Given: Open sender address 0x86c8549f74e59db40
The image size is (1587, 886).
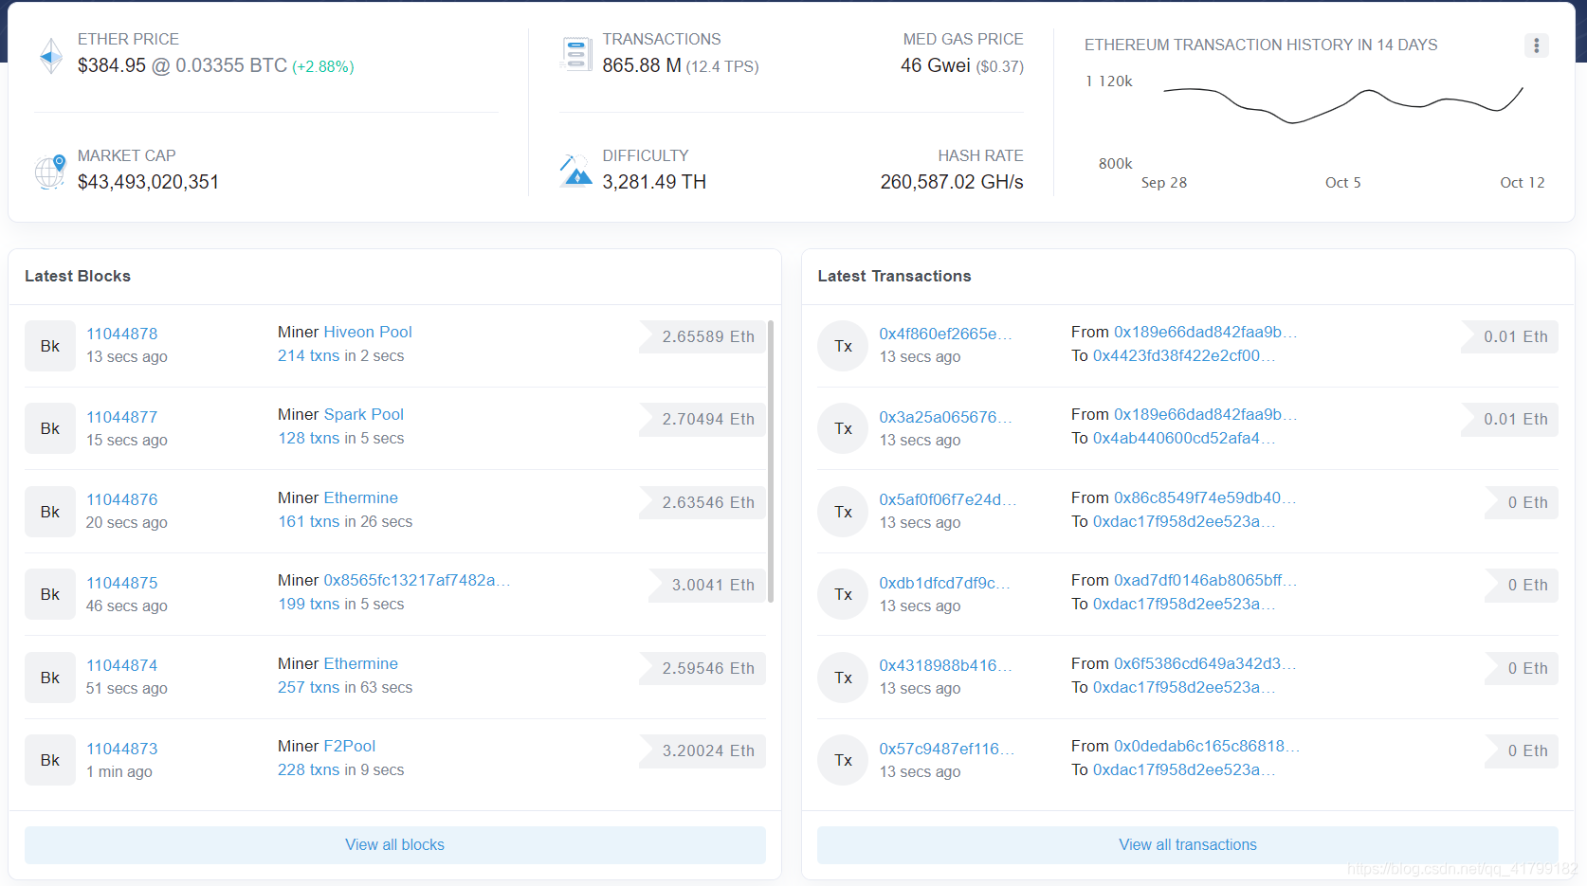Looking at the screenshot, I should (1205, 497).
